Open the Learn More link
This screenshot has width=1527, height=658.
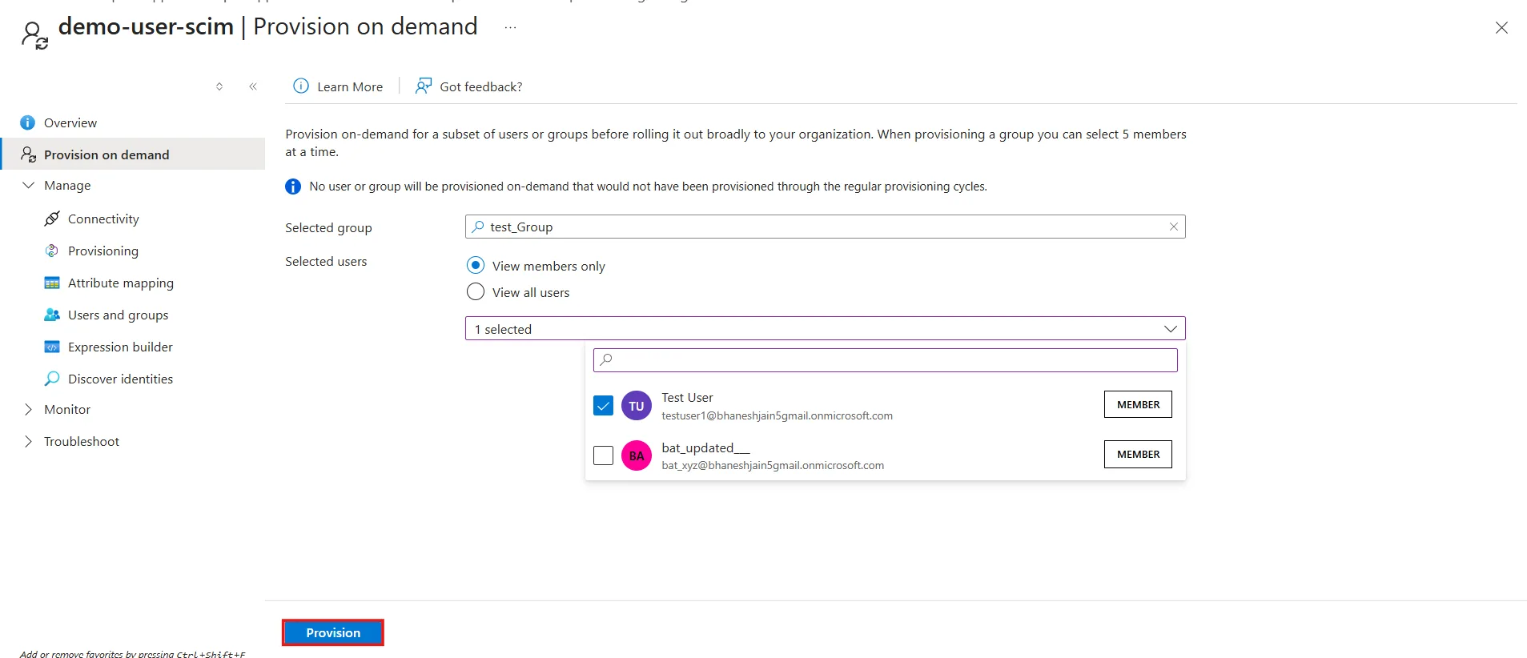pos(350,86)
